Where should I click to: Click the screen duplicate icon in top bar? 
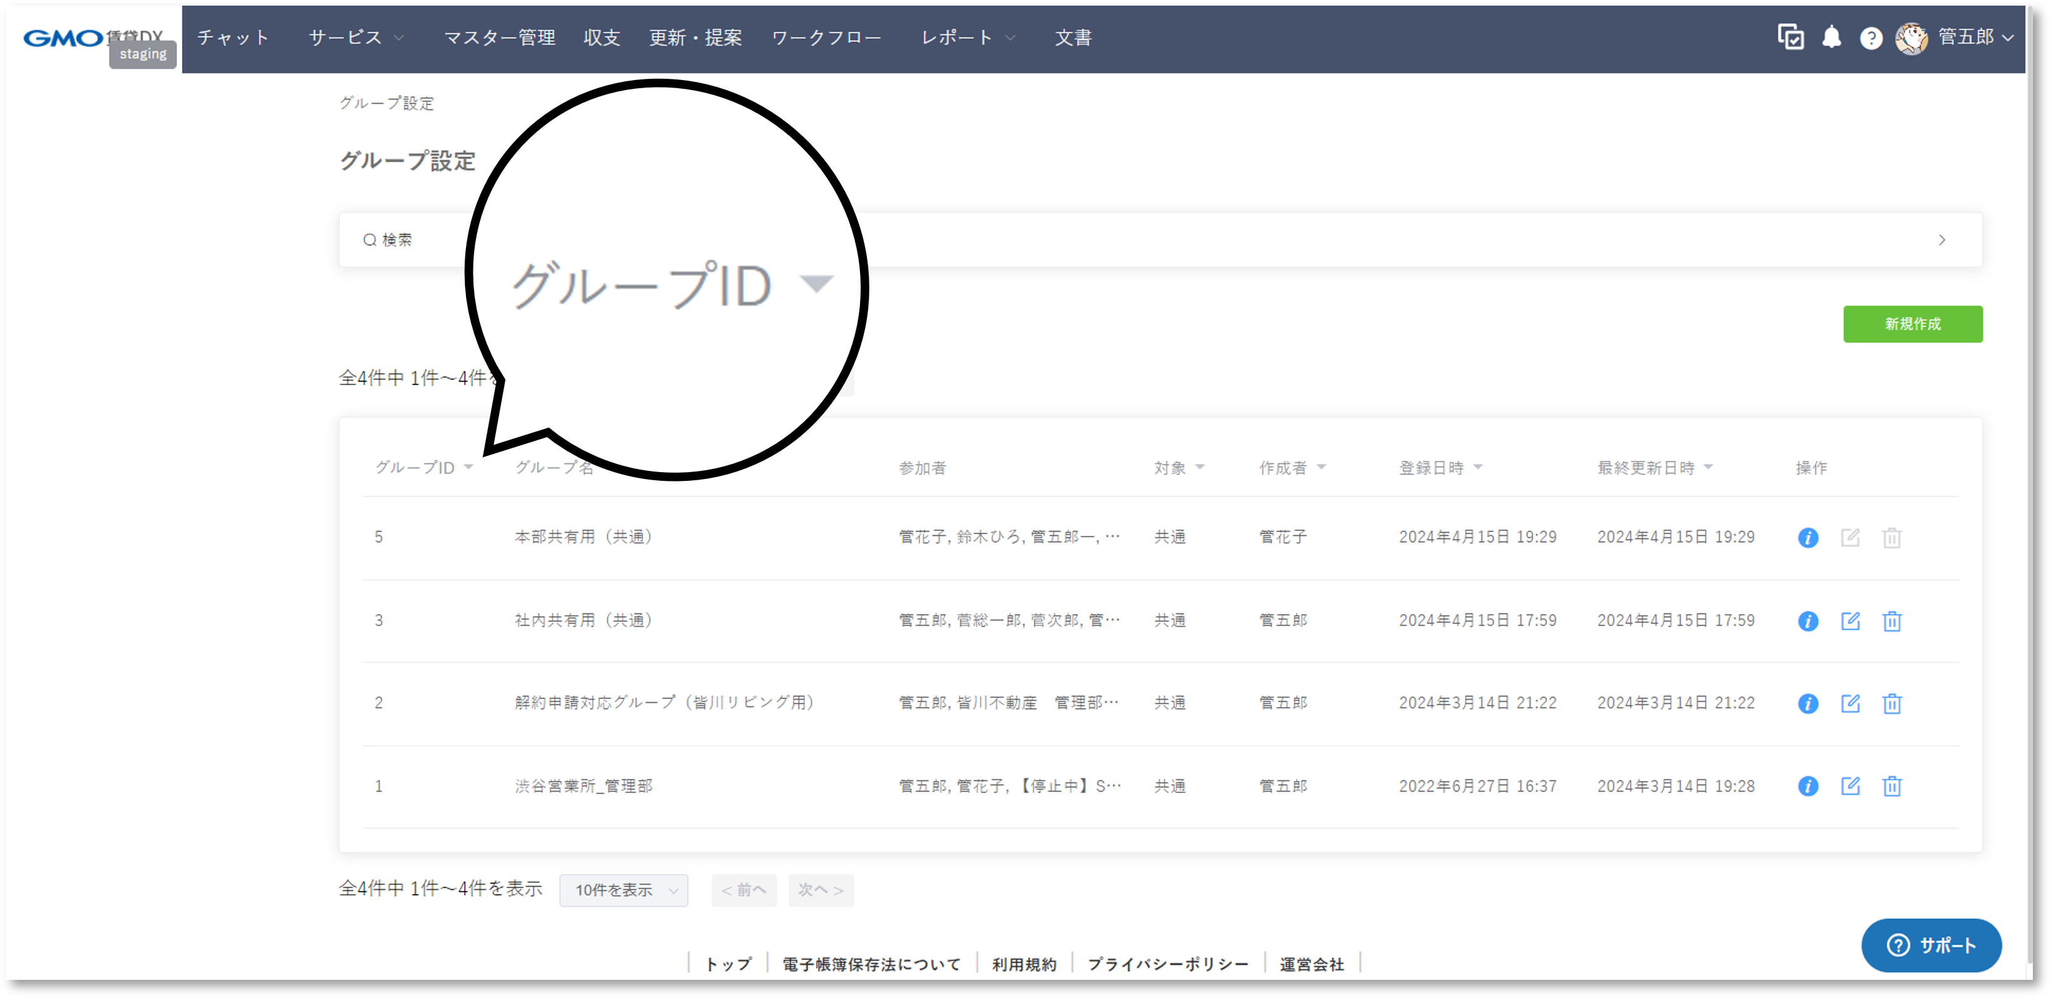(1791, 38)
